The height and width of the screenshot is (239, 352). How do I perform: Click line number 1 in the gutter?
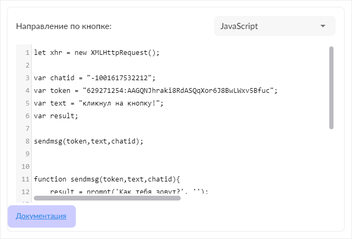tap(26, 53)
